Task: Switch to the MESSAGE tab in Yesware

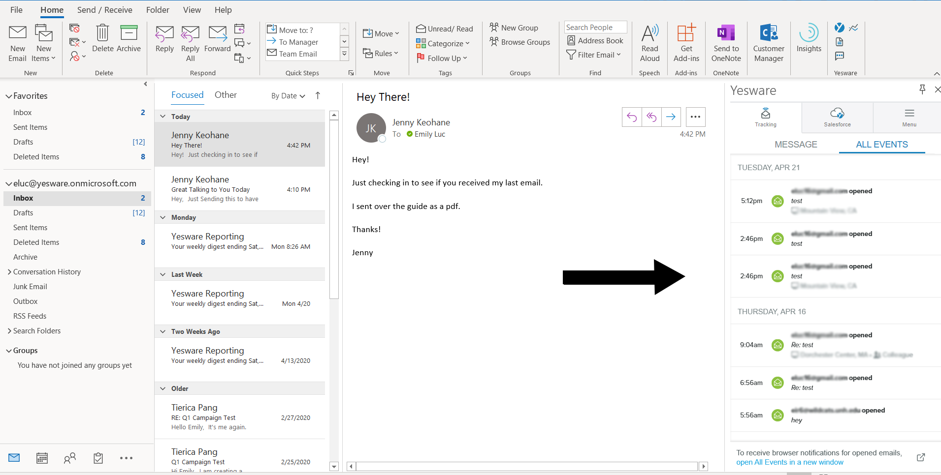Action: [x=795, y=144]
